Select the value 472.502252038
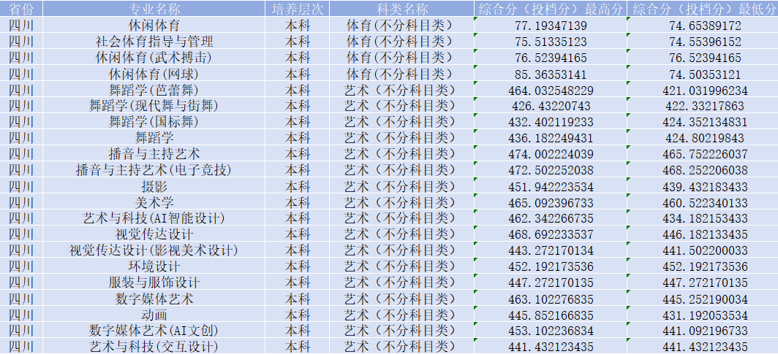778x354 pixels. pos(551,170)
